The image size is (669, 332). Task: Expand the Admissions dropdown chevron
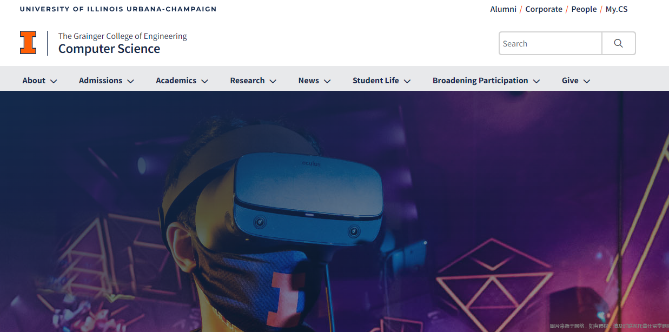pyautogui.click(x=130, y=81)
